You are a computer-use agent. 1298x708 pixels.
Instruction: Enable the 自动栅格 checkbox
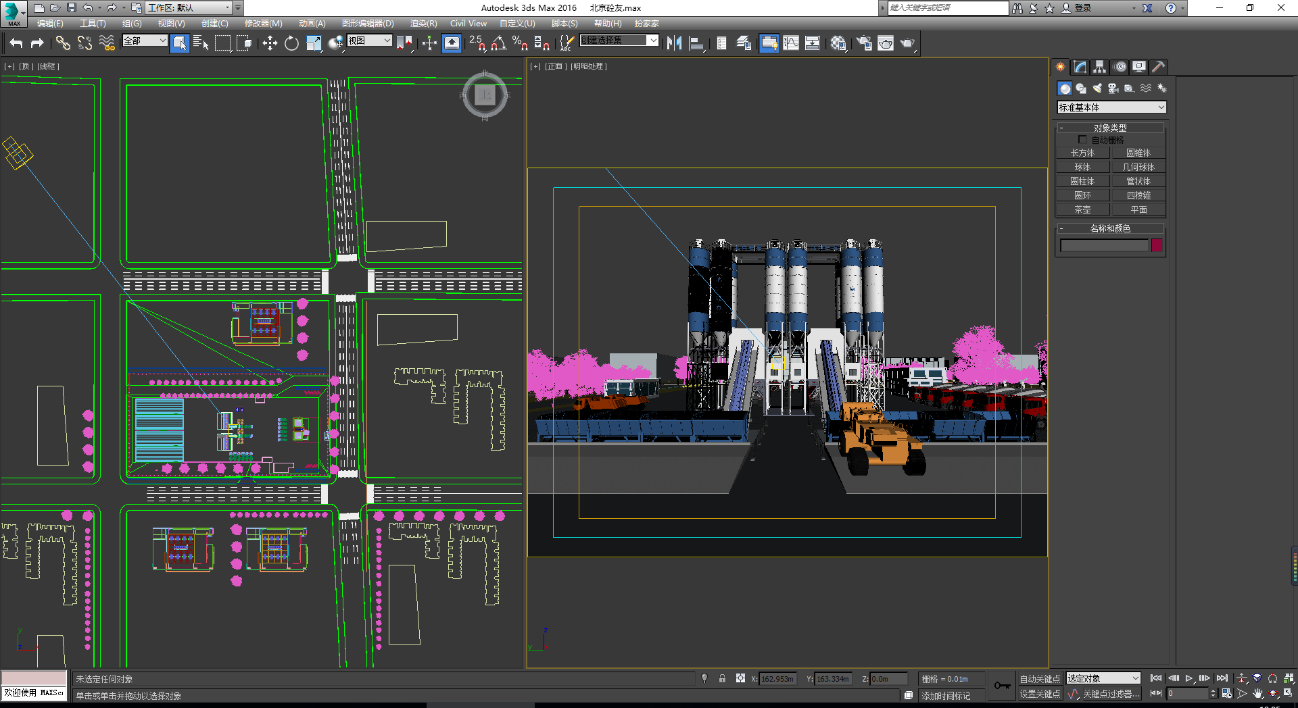pos(1082,140)
